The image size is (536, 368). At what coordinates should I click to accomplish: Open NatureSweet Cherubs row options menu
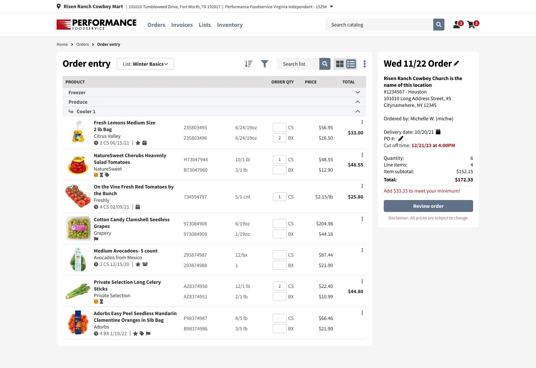coord(362,155)
